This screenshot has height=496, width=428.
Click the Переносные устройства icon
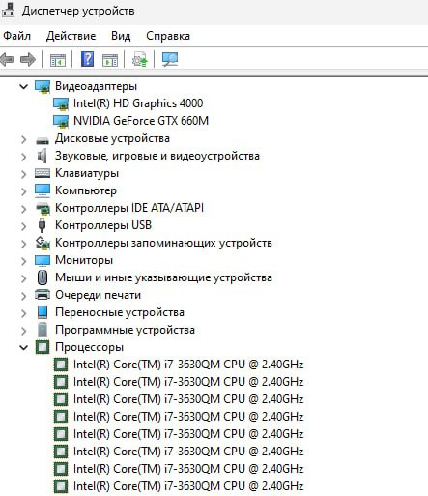pyautogui.click(x=43, y=312)
